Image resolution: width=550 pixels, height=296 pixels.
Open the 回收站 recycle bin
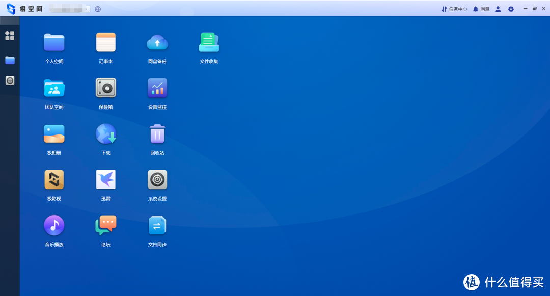coord(157,134)
